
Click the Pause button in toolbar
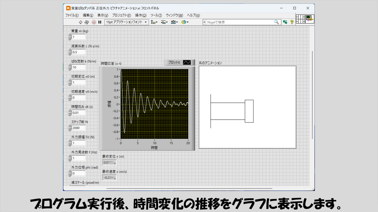[x=100, y=22]
